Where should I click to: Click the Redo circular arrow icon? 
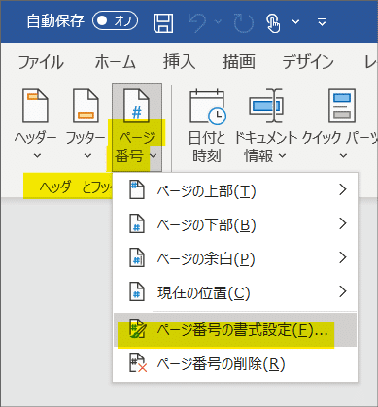tap(243, 23)
